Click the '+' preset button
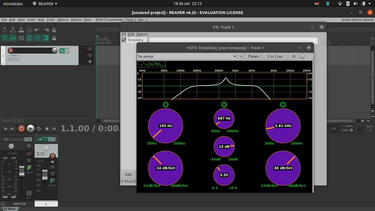Screen dimensions: 375x211 click(241, 56)
